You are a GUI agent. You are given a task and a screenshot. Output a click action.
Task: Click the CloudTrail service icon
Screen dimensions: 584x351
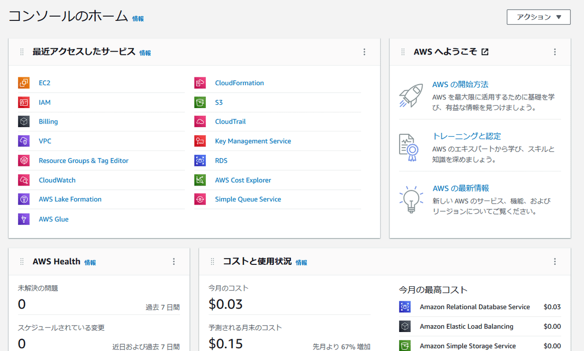coord(200,122)
